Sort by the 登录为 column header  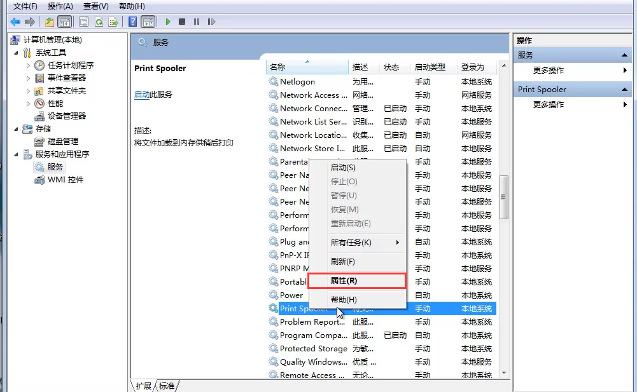tap(477, 67)
